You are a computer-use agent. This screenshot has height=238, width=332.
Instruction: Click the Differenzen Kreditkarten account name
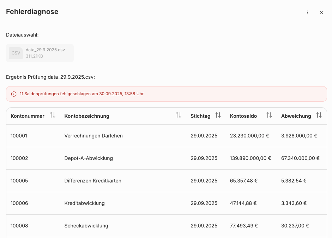click(x=93, y=181)
